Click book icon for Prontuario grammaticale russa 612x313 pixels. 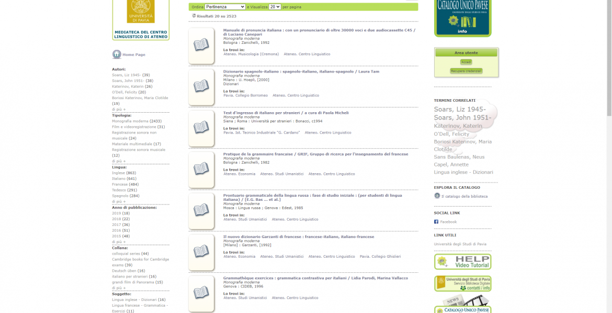click(201, 210)
